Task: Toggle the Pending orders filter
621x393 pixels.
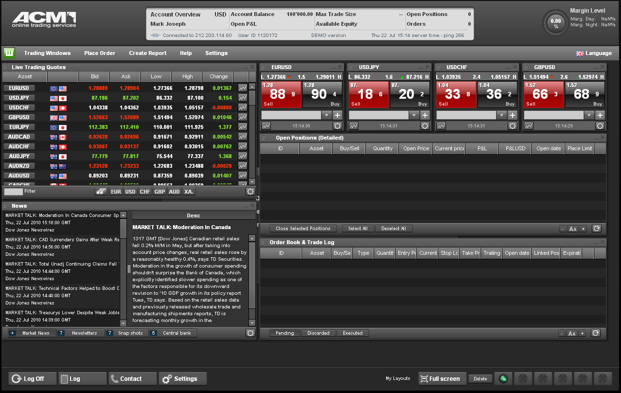Action: (x=284, y=333)
